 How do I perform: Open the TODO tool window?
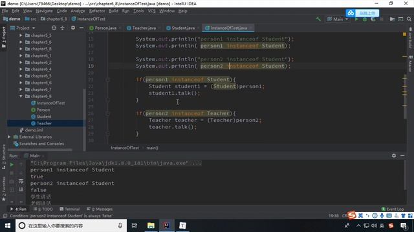(x=43, y=209)
